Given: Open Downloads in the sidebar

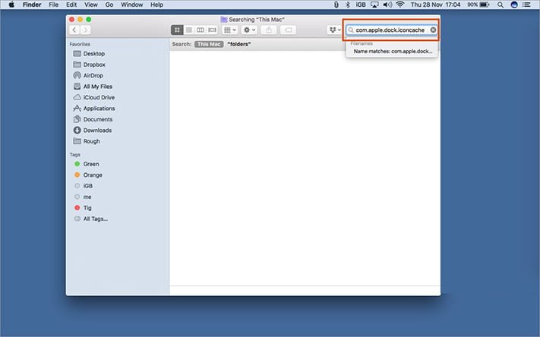Looking at the screenshot, I should click(93, 131).
